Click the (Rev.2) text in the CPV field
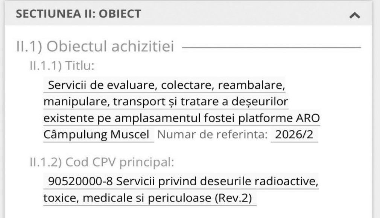Image resolution: width=380 pixels, height=218 pixels. click(x=233, y=198)
